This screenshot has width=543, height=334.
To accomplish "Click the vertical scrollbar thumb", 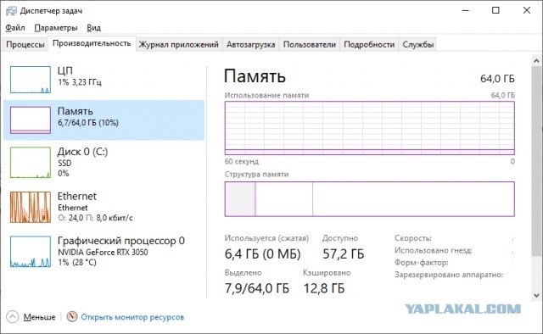I will point(536,161).
